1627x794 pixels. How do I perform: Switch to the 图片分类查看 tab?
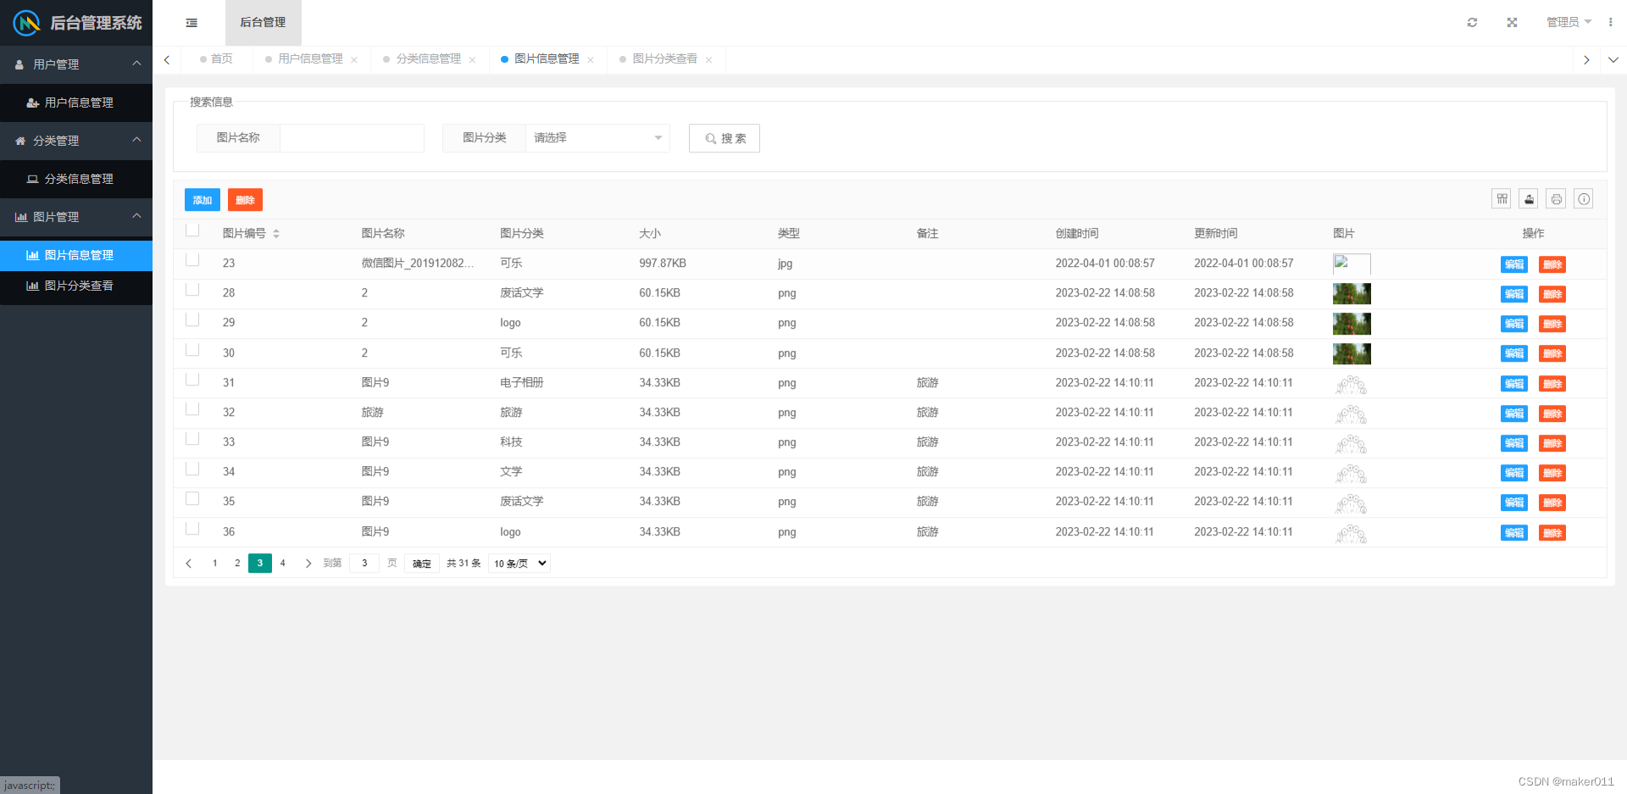[664, 59]
